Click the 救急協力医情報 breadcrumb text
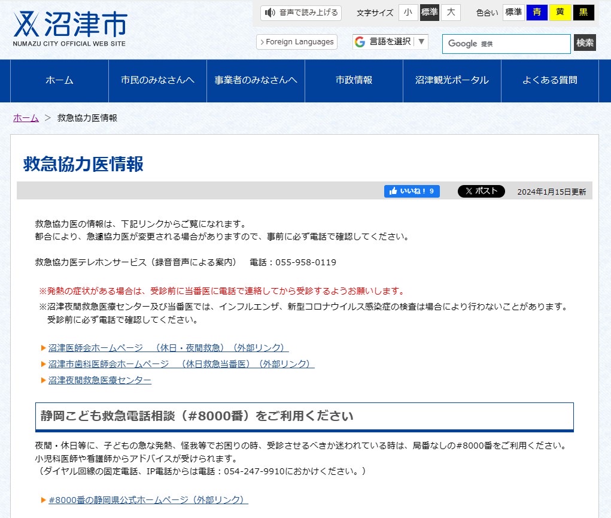The image size is (611, 518). point(87,118)
